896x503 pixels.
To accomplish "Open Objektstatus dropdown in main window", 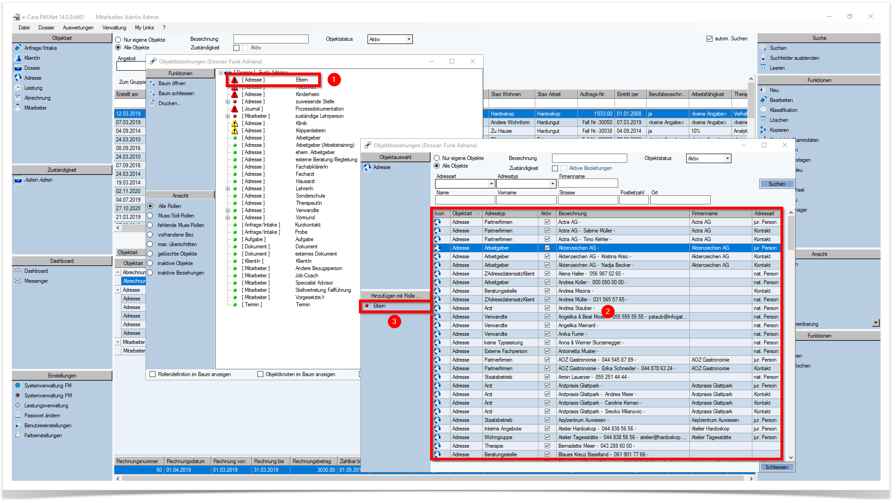I will (x=409, y=39).
